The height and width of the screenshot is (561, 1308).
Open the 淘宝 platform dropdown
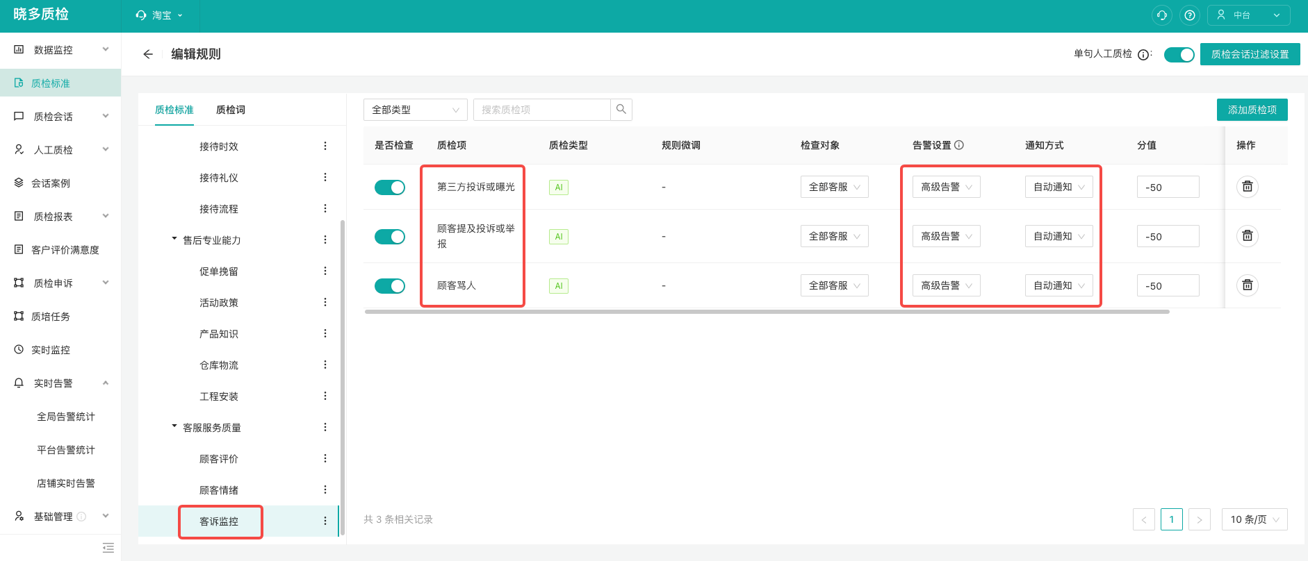coord(159,15)
